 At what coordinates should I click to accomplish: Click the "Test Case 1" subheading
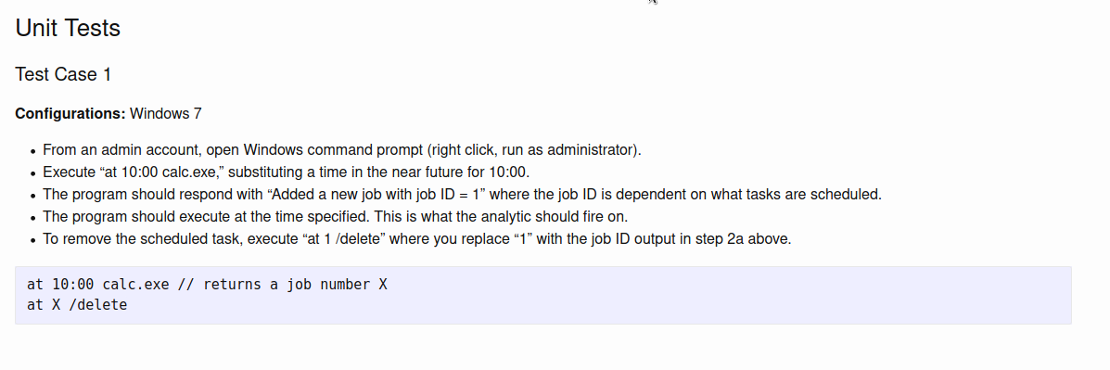[x=63, y=74]
